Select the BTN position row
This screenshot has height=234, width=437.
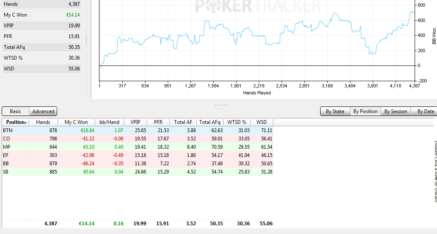138,130
